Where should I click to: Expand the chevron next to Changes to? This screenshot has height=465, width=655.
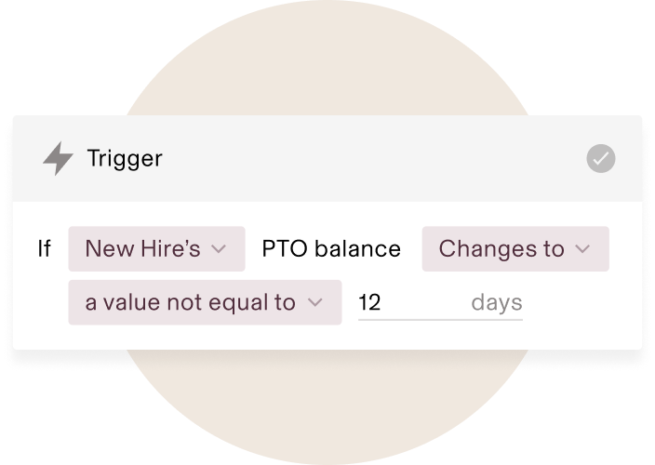(x=582, y=249)
